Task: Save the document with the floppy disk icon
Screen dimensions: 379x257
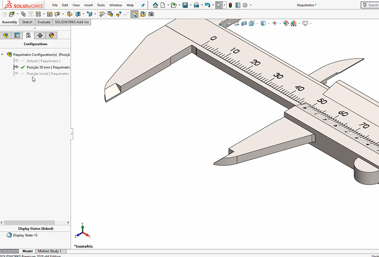Action: click(x=185, y=5)
